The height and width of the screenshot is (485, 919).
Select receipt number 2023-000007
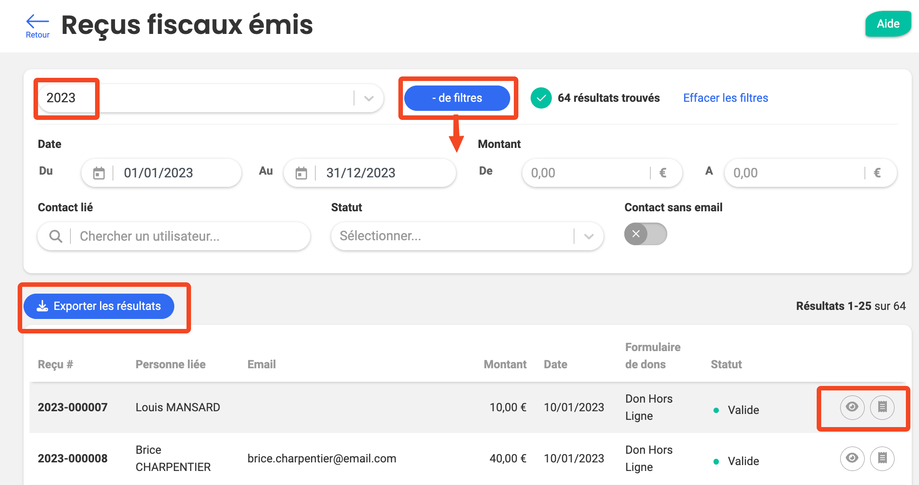pos(72,407)
